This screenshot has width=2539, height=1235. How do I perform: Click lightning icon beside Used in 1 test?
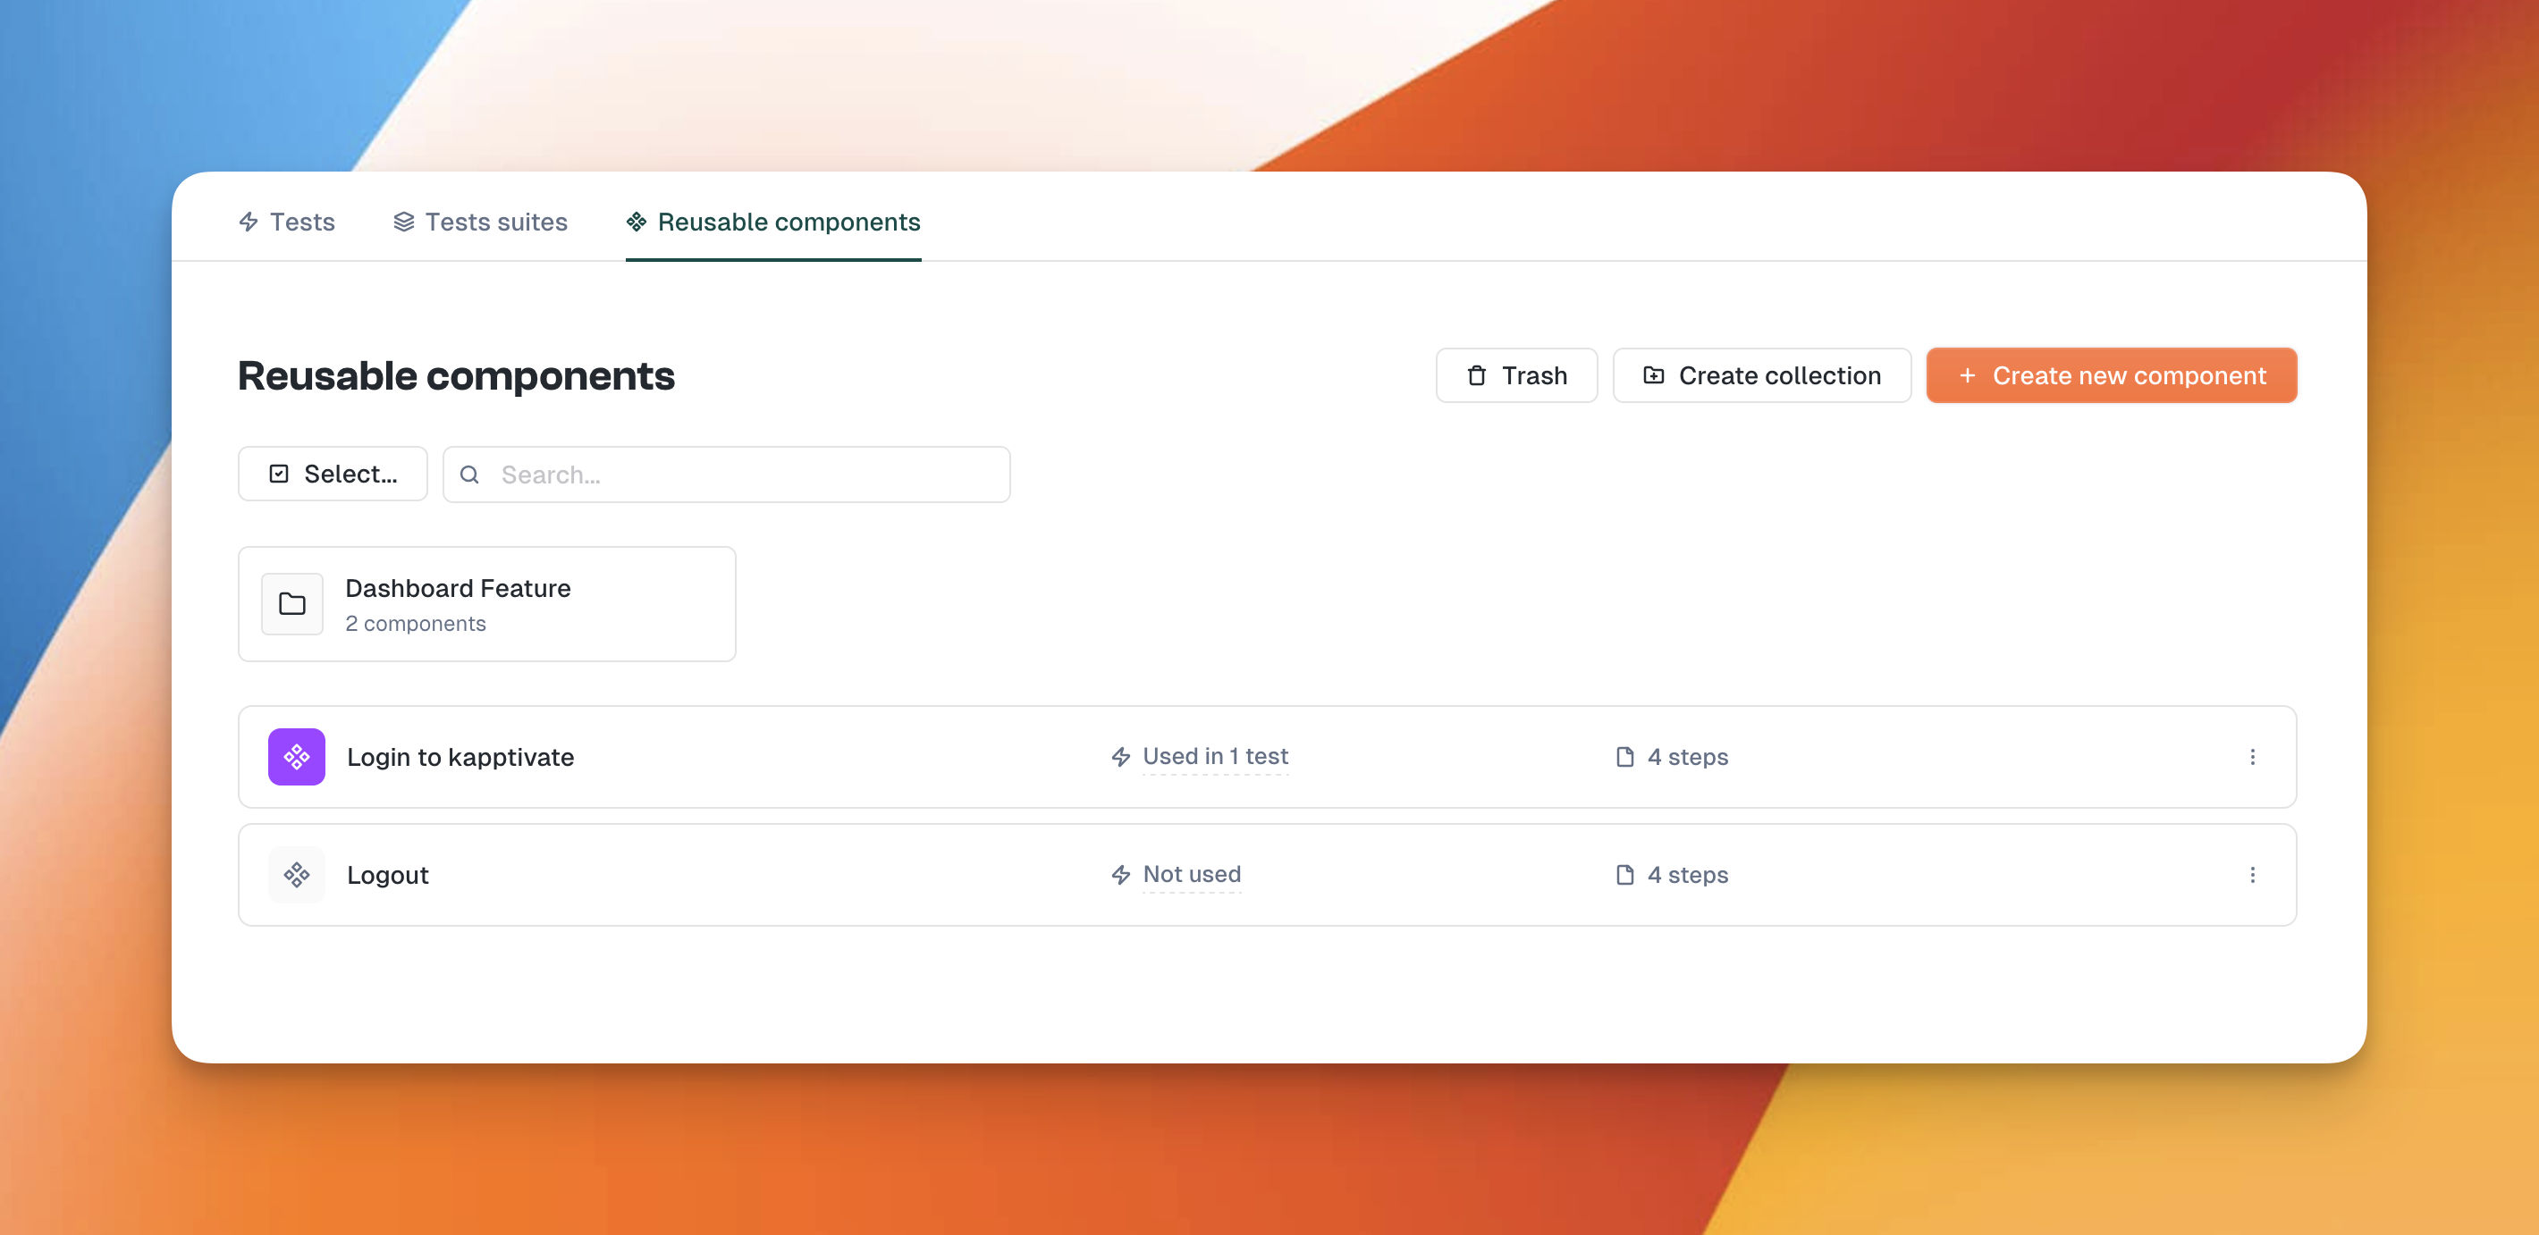coord(1121,756)
